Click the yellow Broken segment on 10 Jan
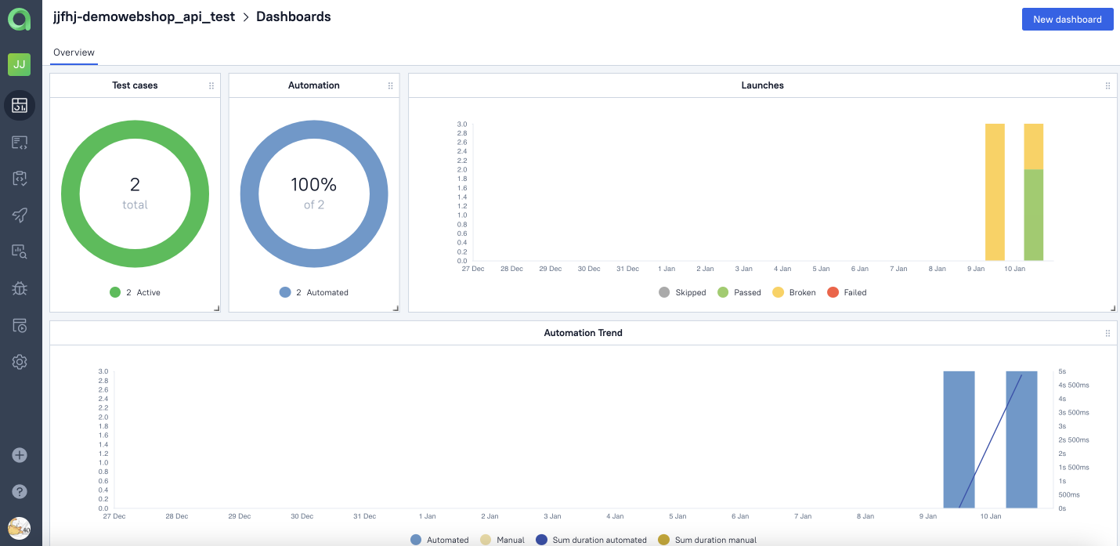Viewport: 1120px width, 546px height. (1034, 146)
